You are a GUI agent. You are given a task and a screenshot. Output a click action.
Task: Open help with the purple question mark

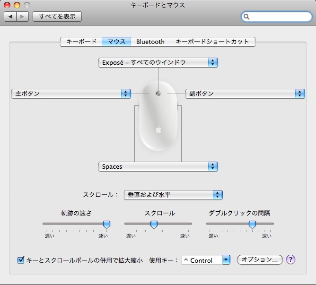(x=290, y=259)
